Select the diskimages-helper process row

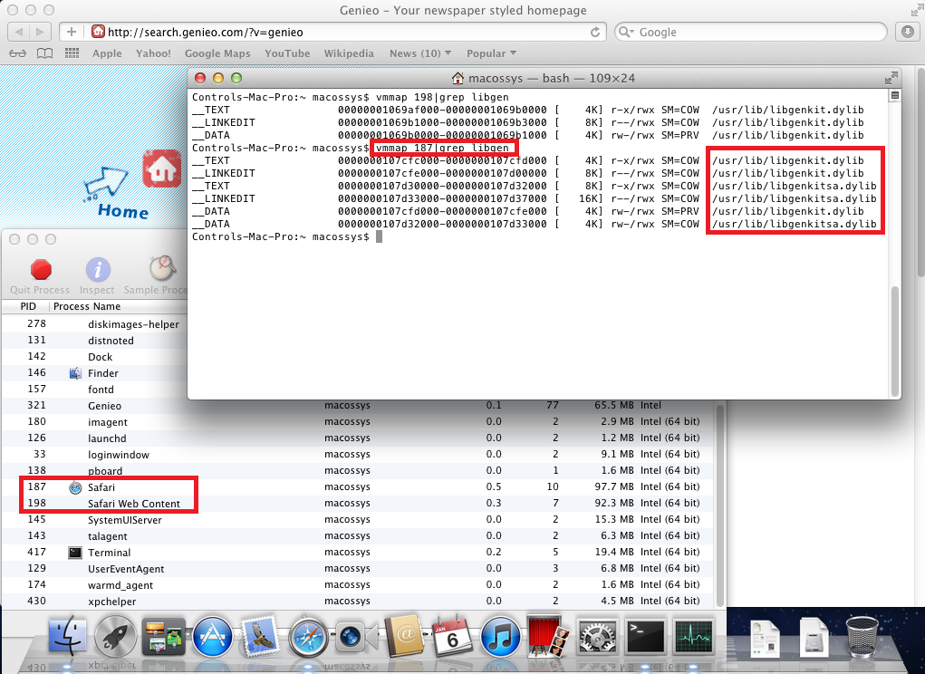(x=94, y=324)
